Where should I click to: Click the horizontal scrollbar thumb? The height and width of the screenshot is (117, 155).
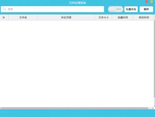(75, 108)
